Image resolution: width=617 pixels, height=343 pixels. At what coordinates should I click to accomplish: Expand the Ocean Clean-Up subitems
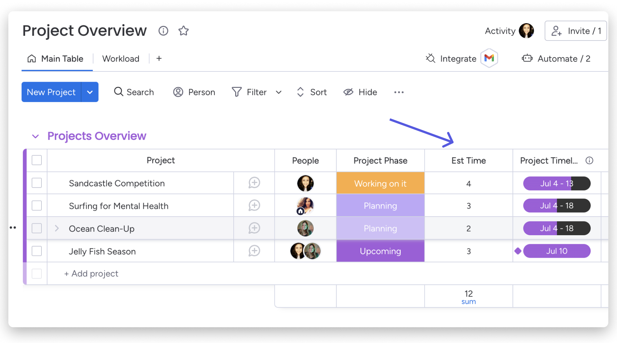pyautogui.click(x=57, y=228)
